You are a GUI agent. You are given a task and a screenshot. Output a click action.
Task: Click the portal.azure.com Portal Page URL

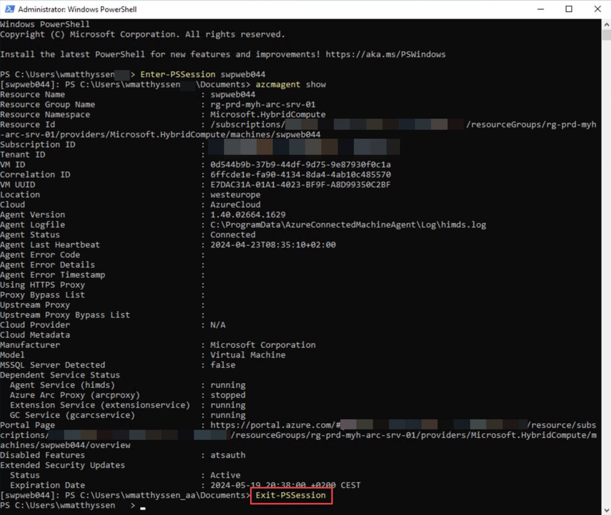tap(275, 426)
